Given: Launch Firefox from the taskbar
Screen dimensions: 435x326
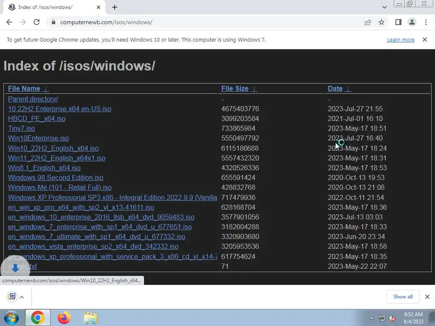Looking at the screenshot, I should 64,318.
